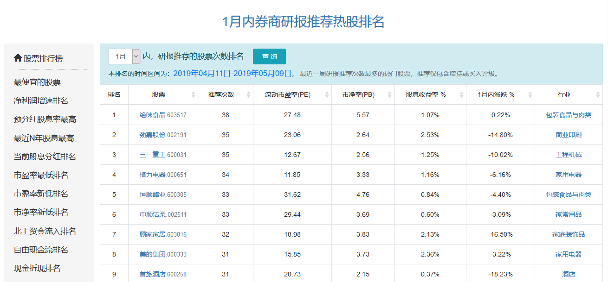The height and width of the screenshot is (282, 608).
Task: Open stock link 恒顺醋业.600305
Action: click(163, 194)
